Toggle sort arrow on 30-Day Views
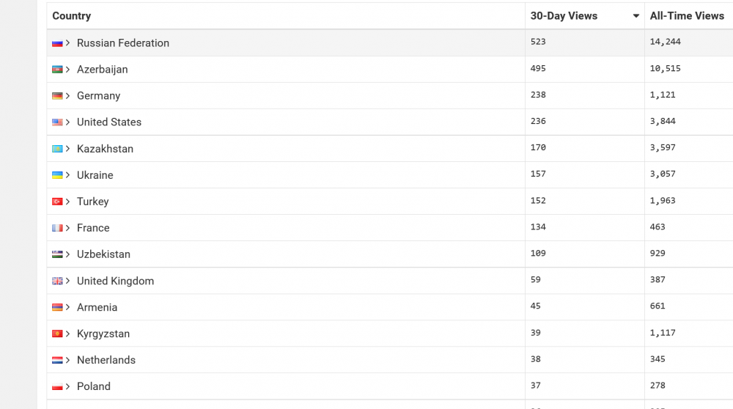This screenshot has height=409, width=733. 636,16
